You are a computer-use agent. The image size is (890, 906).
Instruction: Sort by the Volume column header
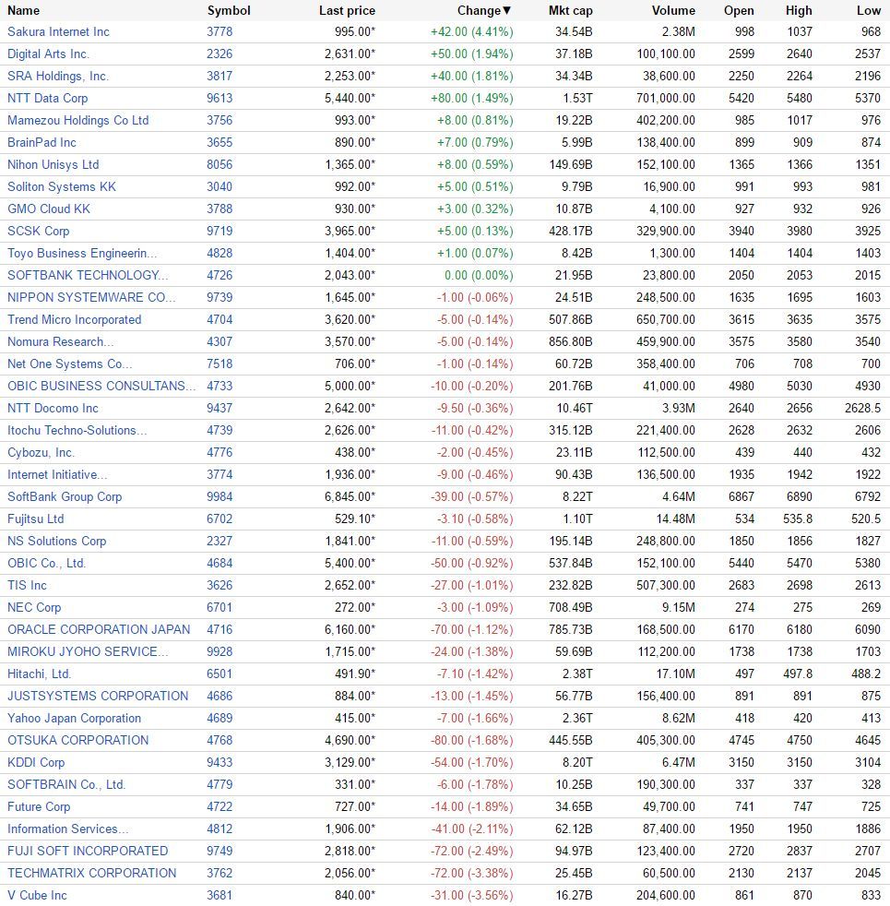[673, 10]
